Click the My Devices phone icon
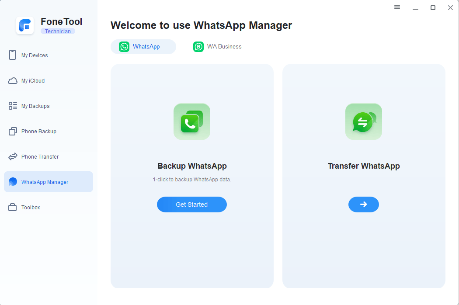 point(12,55)
